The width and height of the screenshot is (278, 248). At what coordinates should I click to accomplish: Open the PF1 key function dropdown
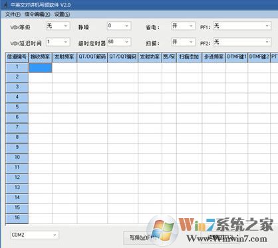tap(242, 26)
